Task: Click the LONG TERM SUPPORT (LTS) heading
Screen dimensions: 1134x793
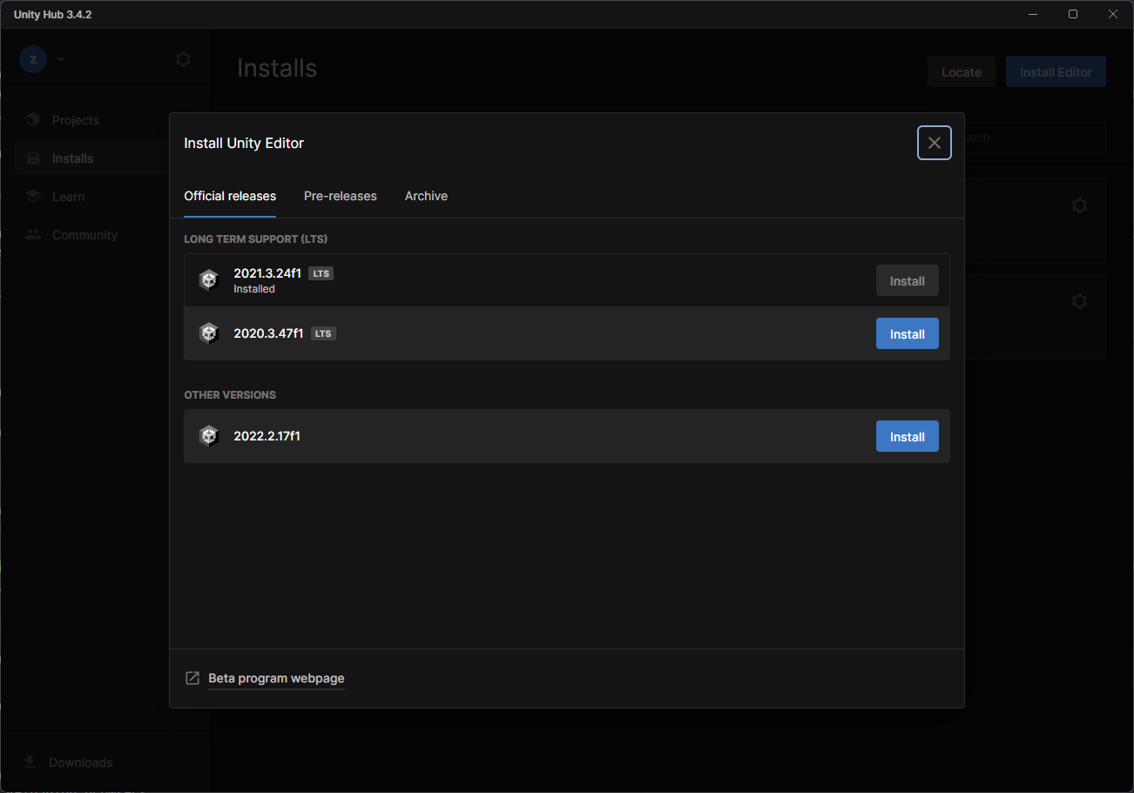Action: [x=256, y=239]
